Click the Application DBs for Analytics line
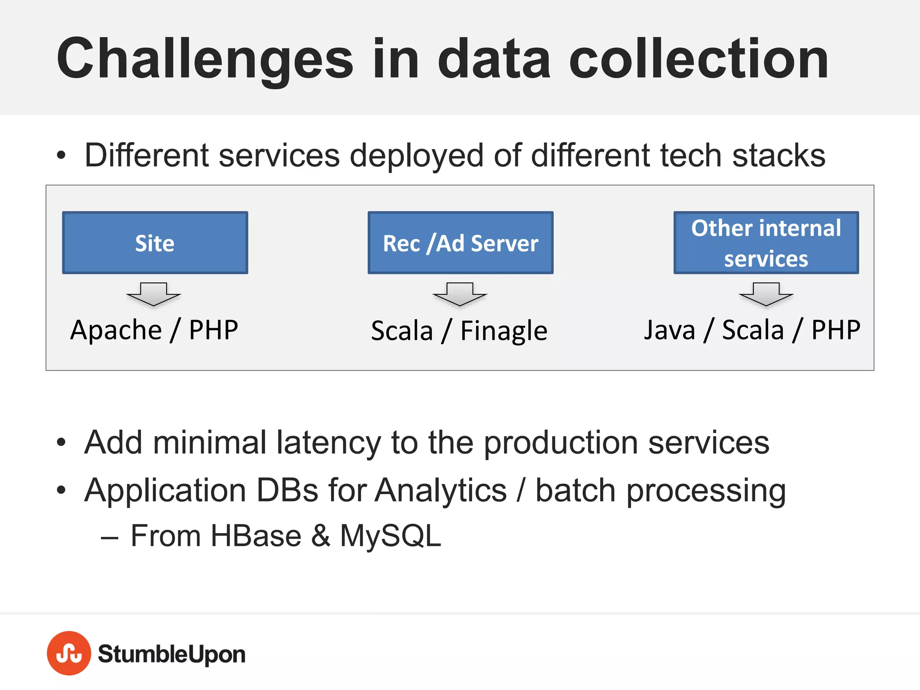920x690 pixels. coord(435,491)
